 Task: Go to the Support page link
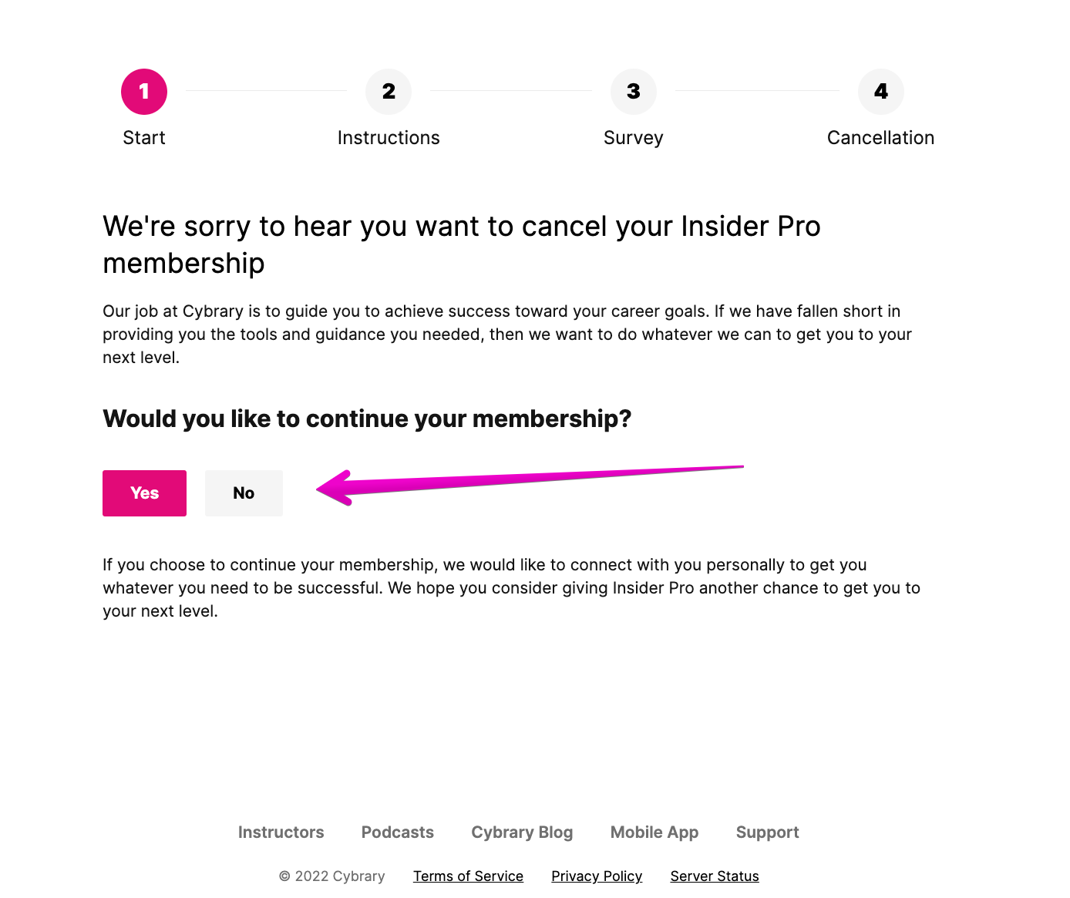[768, 832]
